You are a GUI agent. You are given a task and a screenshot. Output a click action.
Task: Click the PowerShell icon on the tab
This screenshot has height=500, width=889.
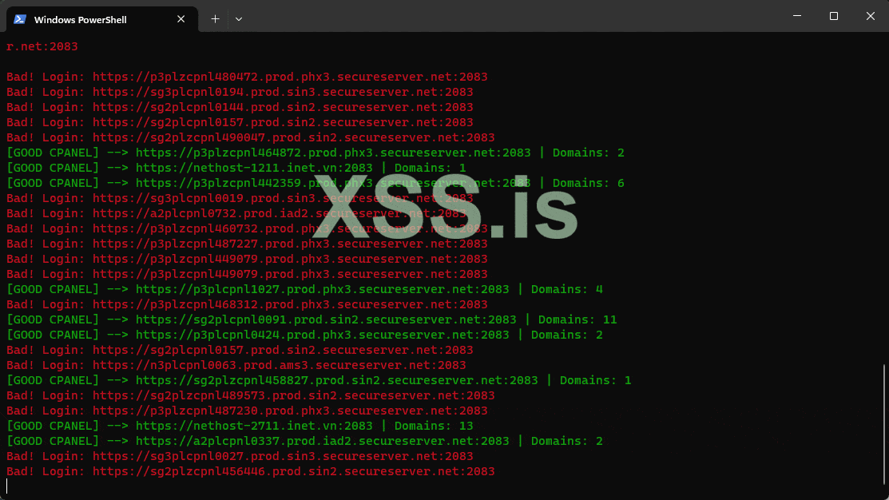[x=20, y=19]
